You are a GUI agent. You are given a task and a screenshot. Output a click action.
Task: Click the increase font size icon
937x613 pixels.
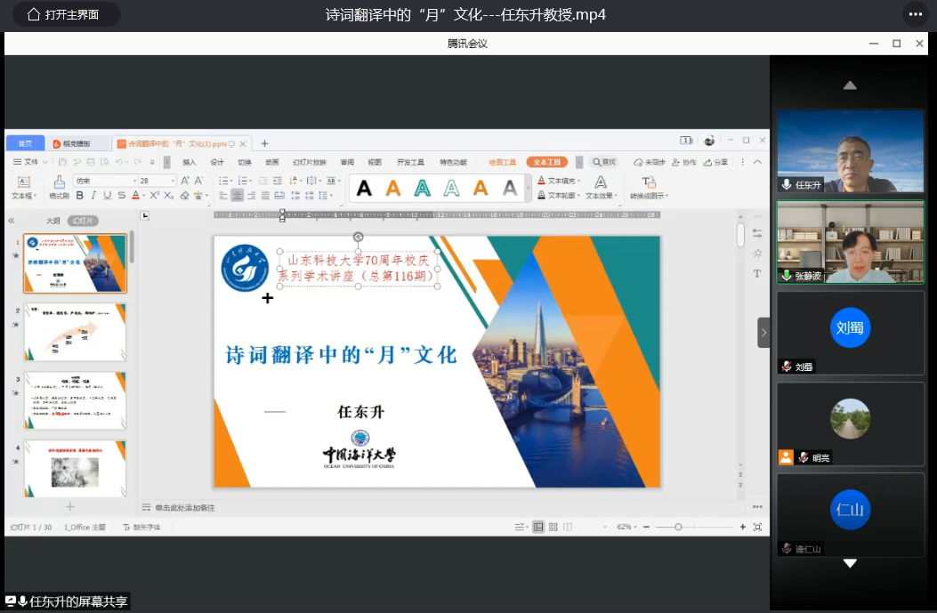click(x=185, y=181)
